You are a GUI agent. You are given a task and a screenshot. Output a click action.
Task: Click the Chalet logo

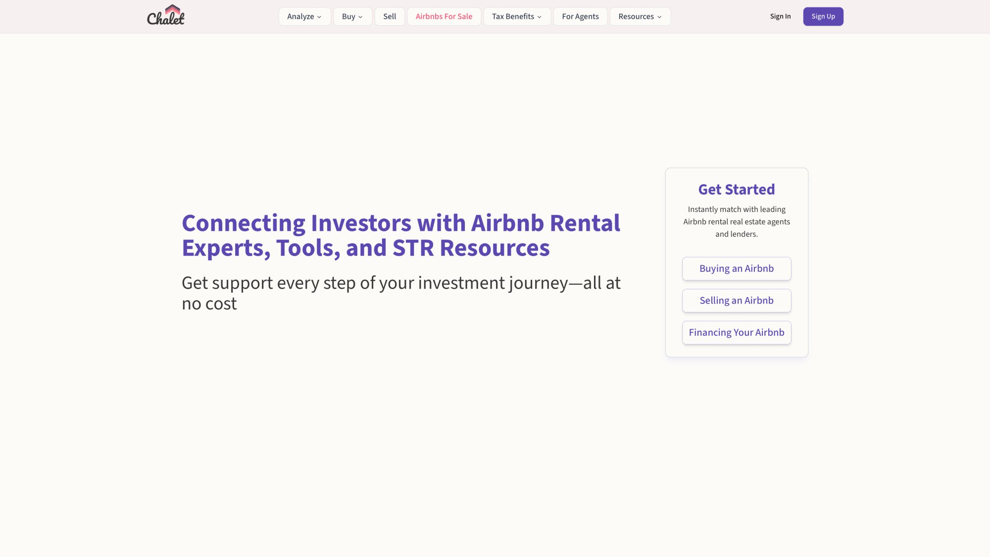point(166,16)
